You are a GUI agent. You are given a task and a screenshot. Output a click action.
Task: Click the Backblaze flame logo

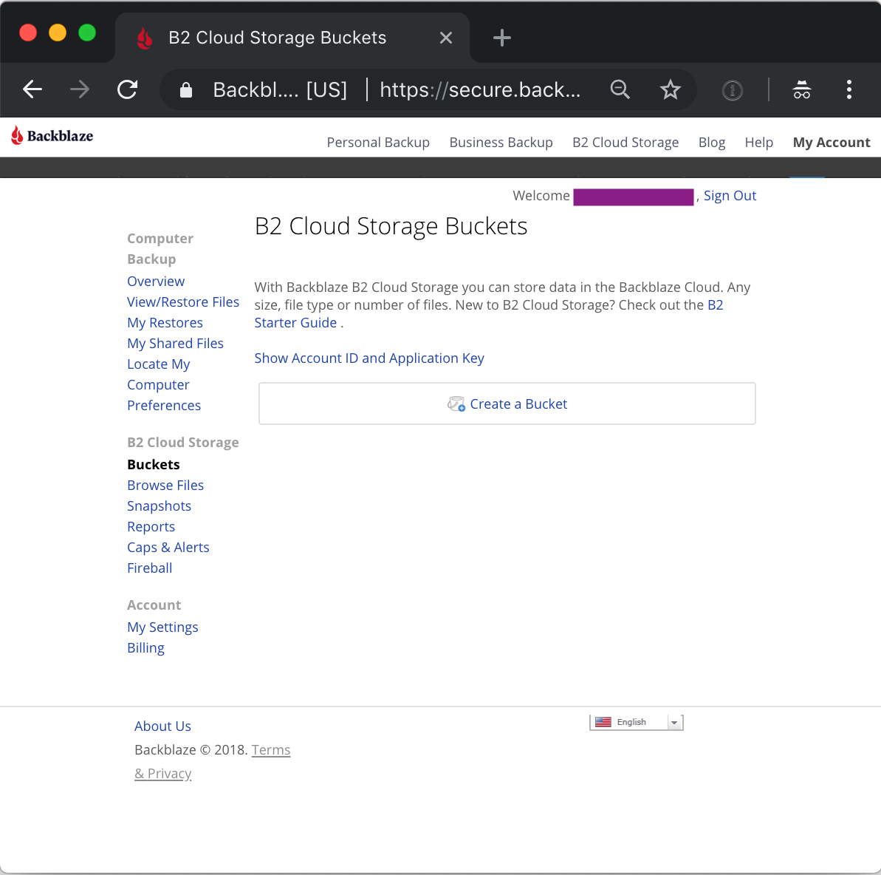pyautogui.click(x=17, y=135)
